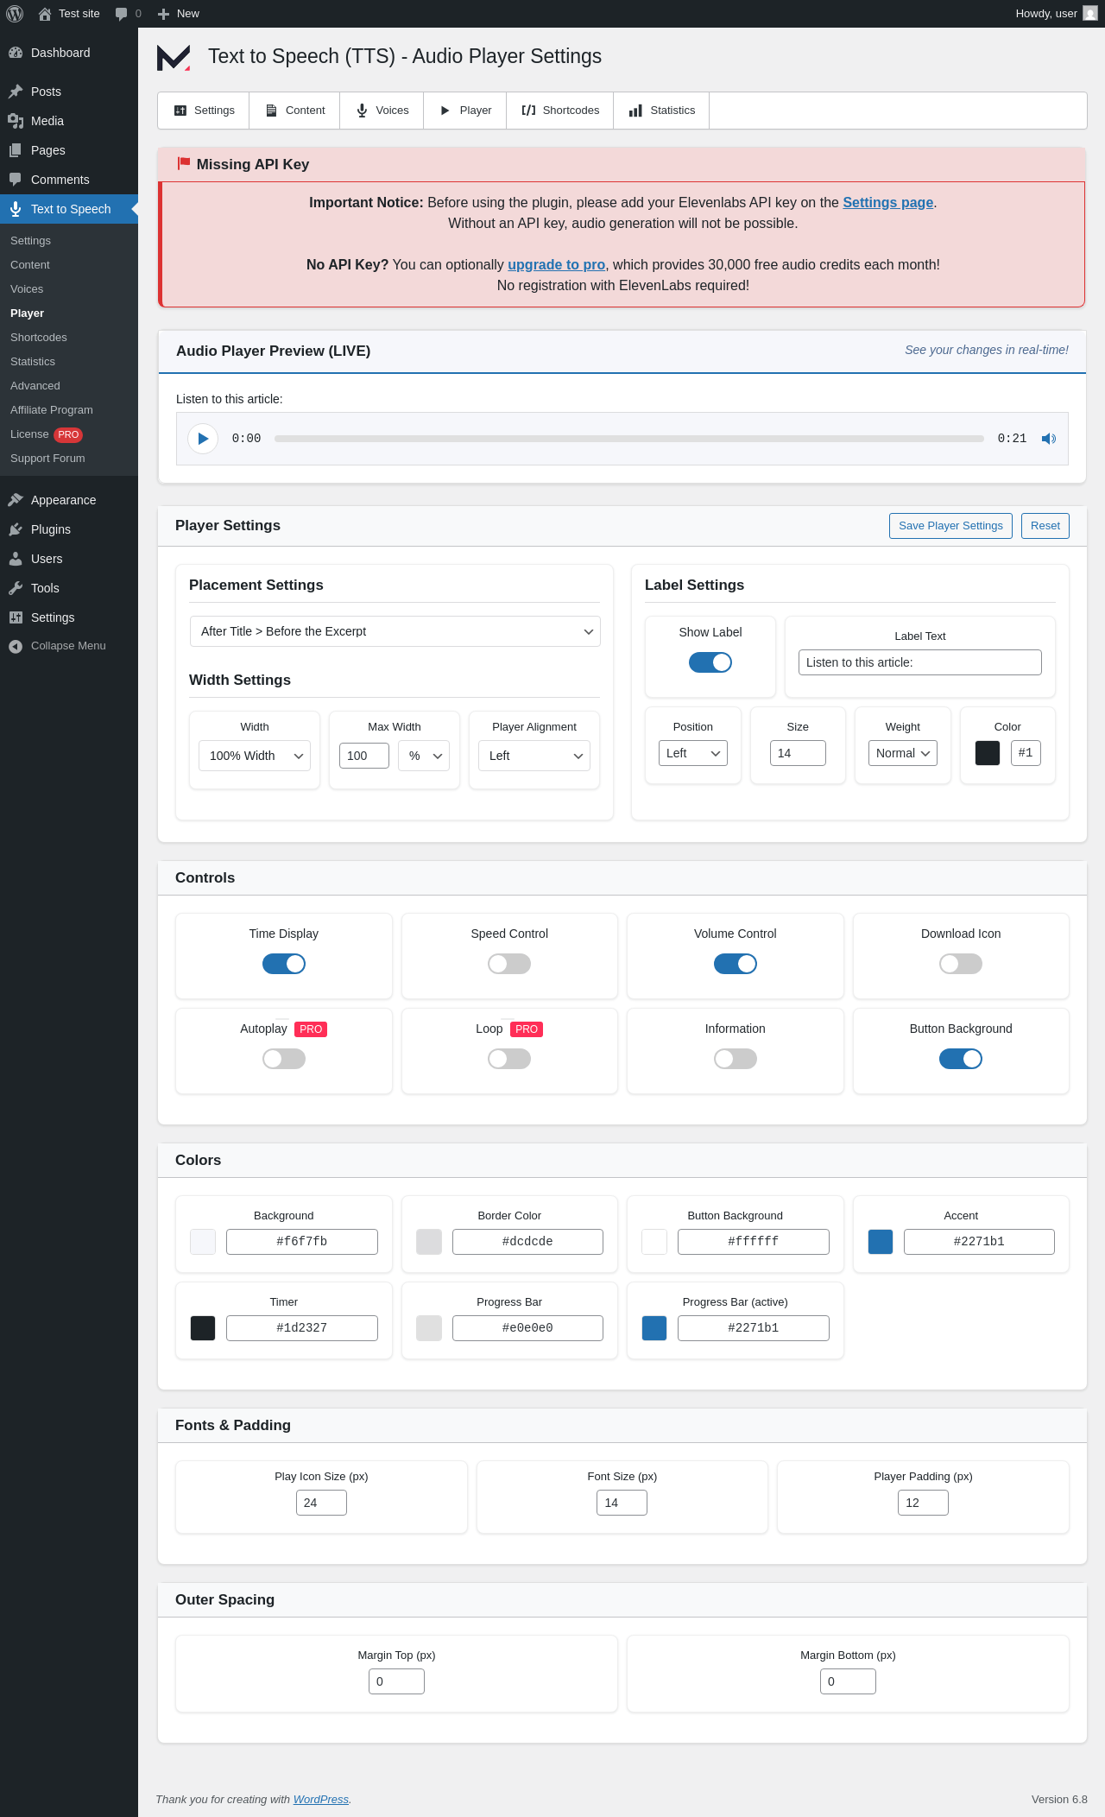The image size is (1105, 1817).
Task: Open the label Color swatch
Action: click(x=988, y=753)
